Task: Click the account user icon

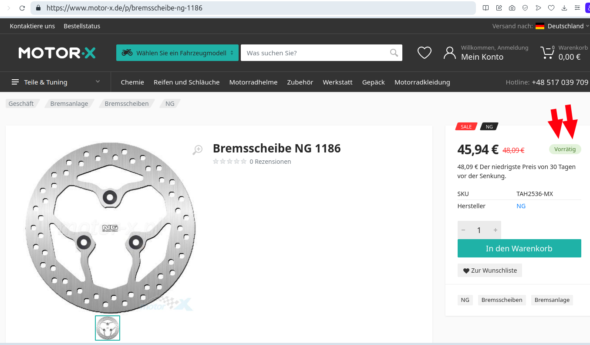Action: pos(449,53)
